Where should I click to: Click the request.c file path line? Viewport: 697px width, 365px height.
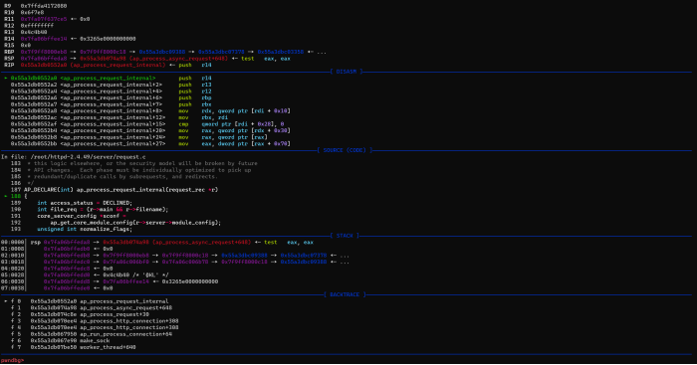[74, 157]
